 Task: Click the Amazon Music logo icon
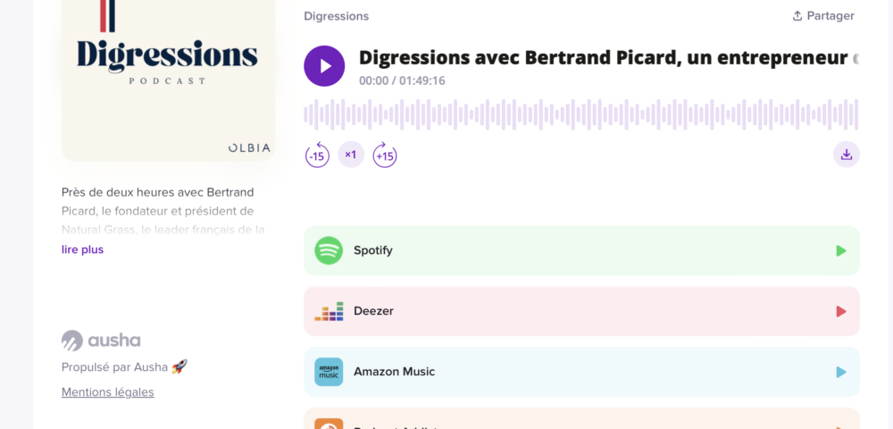[x=329, y=372]
